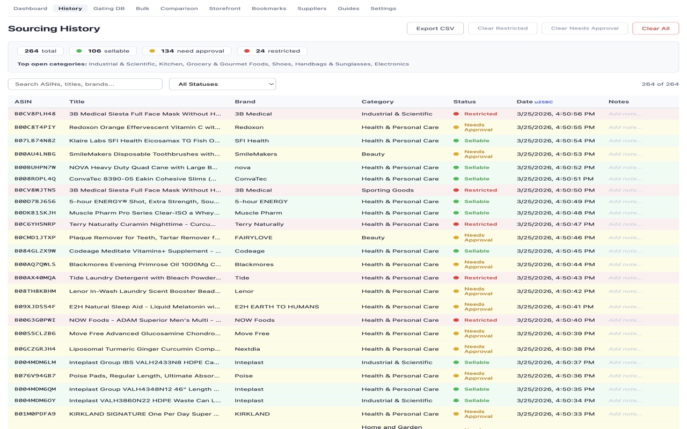The width and height of the screenshot is (687, 429).
Task: Add a note to the Codeage row
Action: coord(625,251)
